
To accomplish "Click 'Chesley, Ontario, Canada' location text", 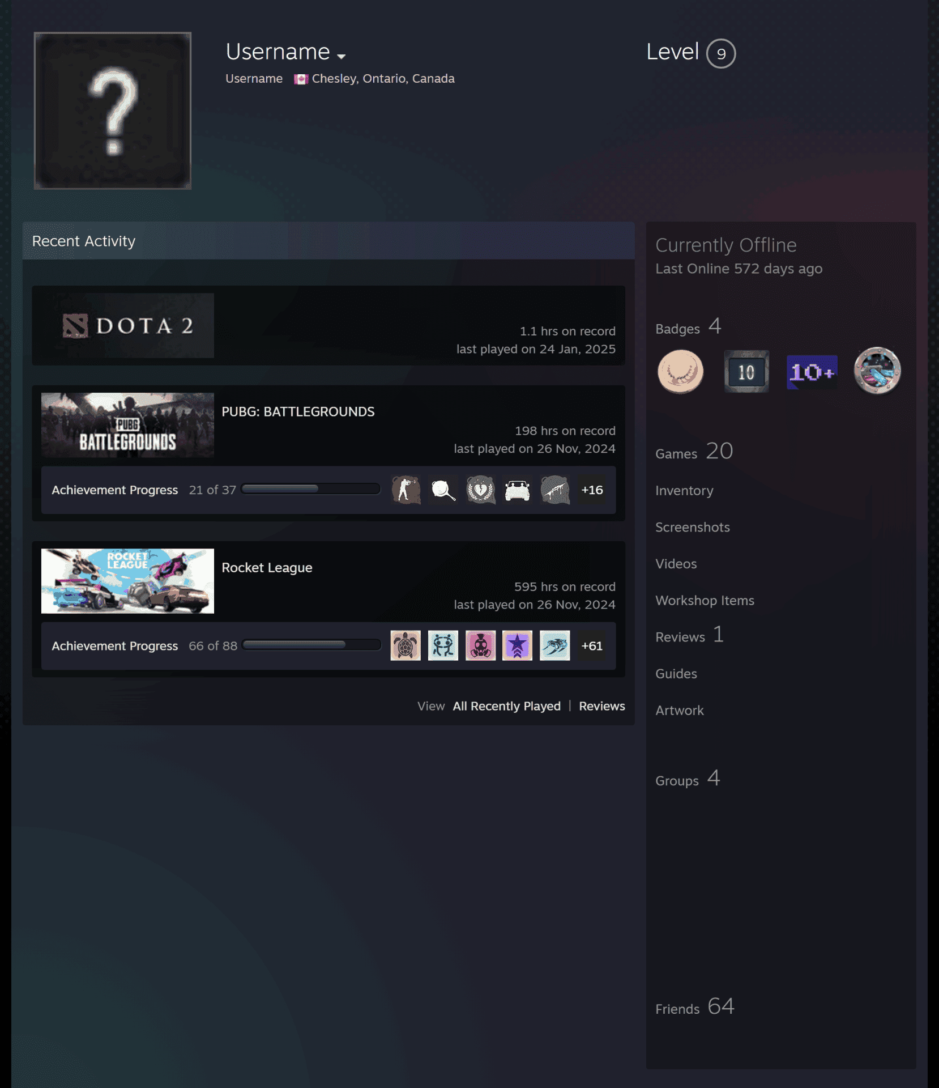I will coord(383,79).
